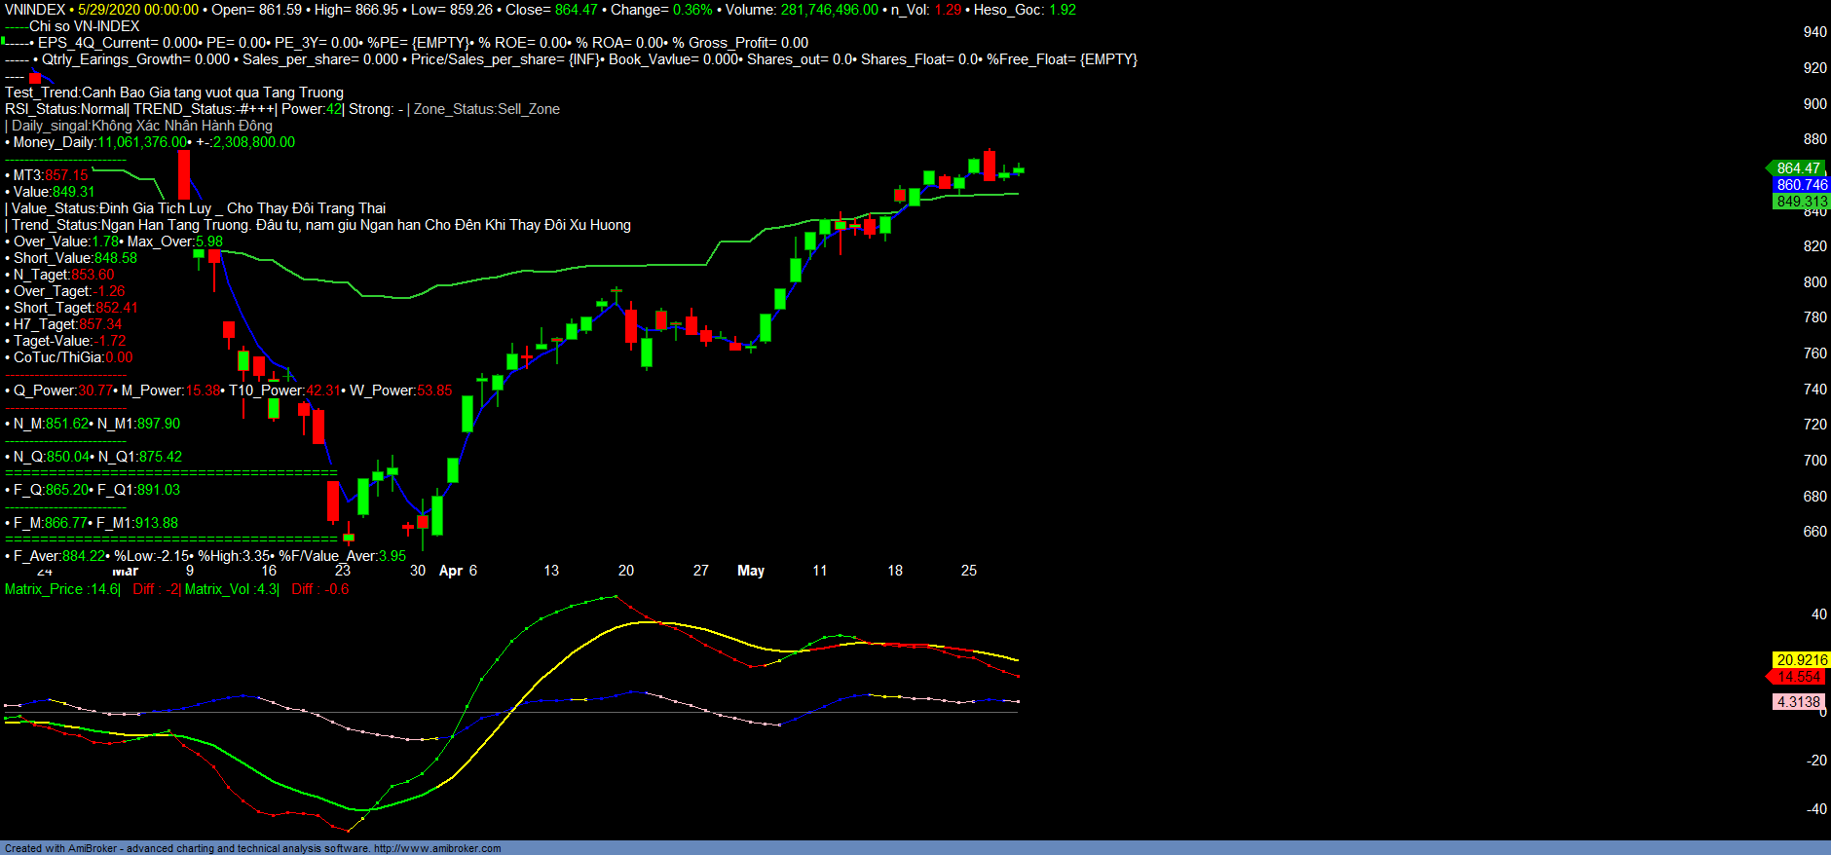
Task: Click the green 864.47 close price tag
Action: pos(1797,168)
